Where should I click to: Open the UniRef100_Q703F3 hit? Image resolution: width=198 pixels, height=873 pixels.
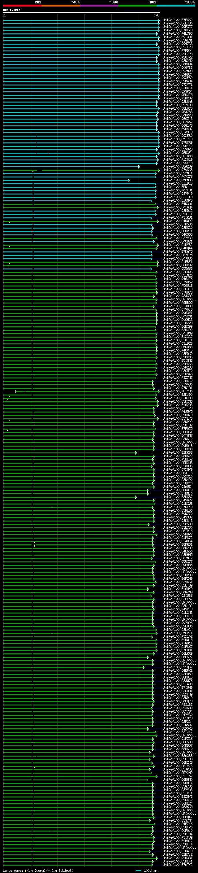[178, 133]
